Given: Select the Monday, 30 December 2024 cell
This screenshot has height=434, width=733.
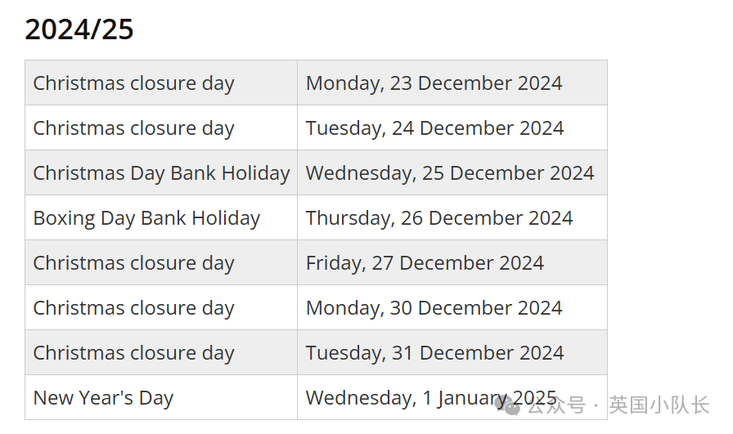Looking at the screenshot, I should click(452, 307).
